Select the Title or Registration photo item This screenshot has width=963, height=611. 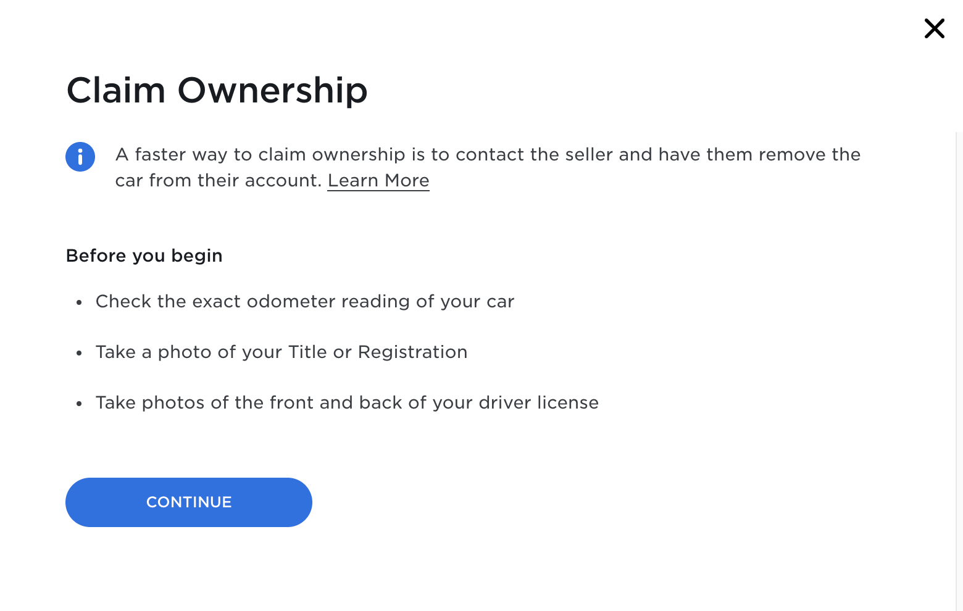pyautogui.click(x=281, y=352)
